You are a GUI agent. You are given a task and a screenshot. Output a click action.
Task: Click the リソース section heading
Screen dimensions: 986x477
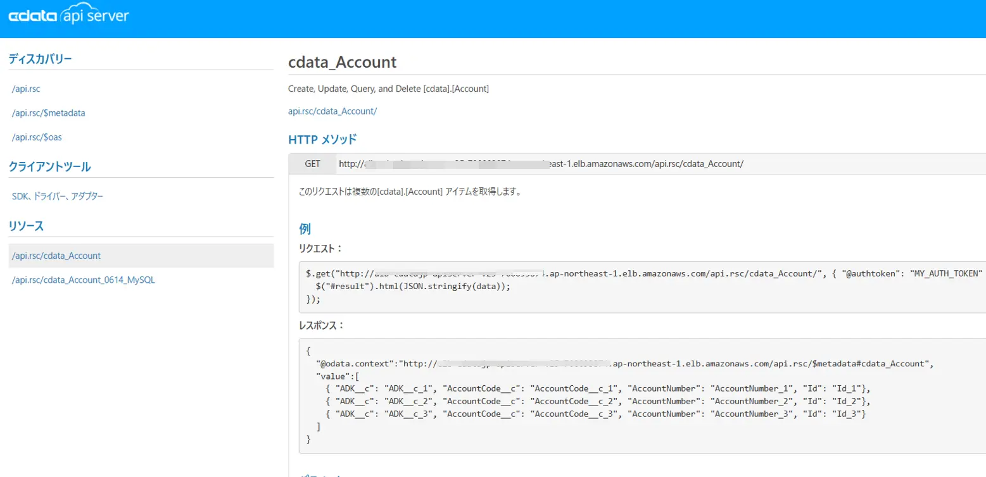(x=26, y=226)
